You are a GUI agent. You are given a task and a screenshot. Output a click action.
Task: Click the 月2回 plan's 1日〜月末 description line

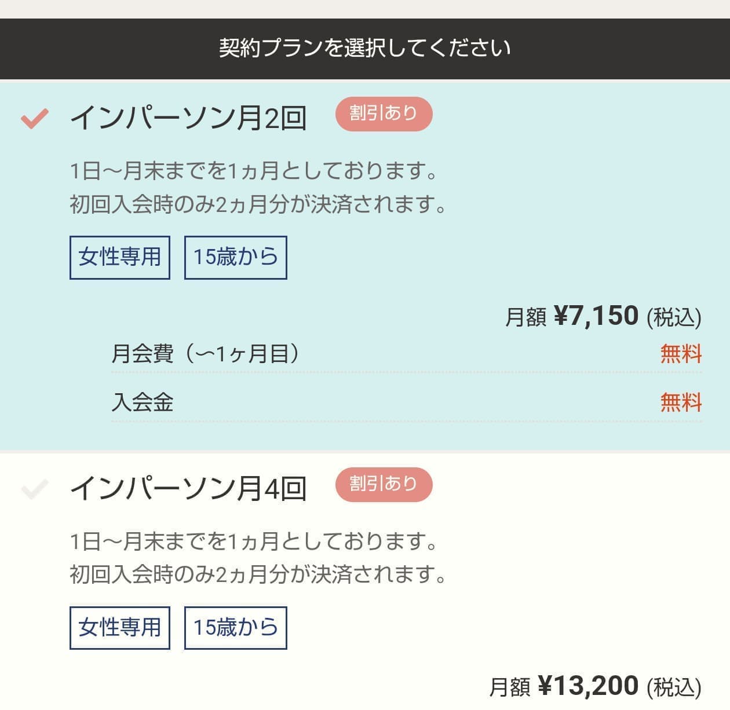[254, 171]
